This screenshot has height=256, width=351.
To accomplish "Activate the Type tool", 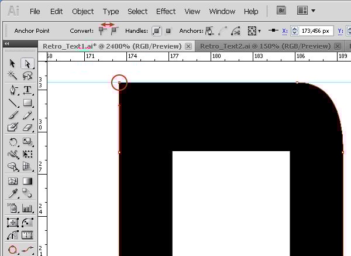I will tap(27, 90).
